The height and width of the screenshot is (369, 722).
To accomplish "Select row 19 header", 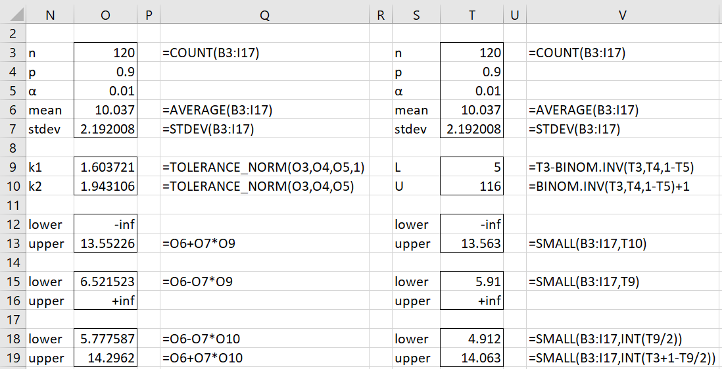I will click(13, 358).
